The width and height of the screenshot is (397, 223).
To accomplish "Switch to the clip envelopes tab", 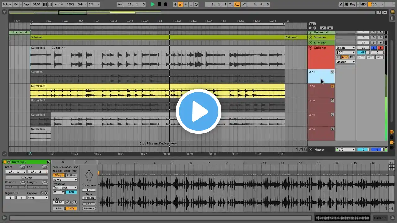I will pyautogui.click(x=86, y=162).
